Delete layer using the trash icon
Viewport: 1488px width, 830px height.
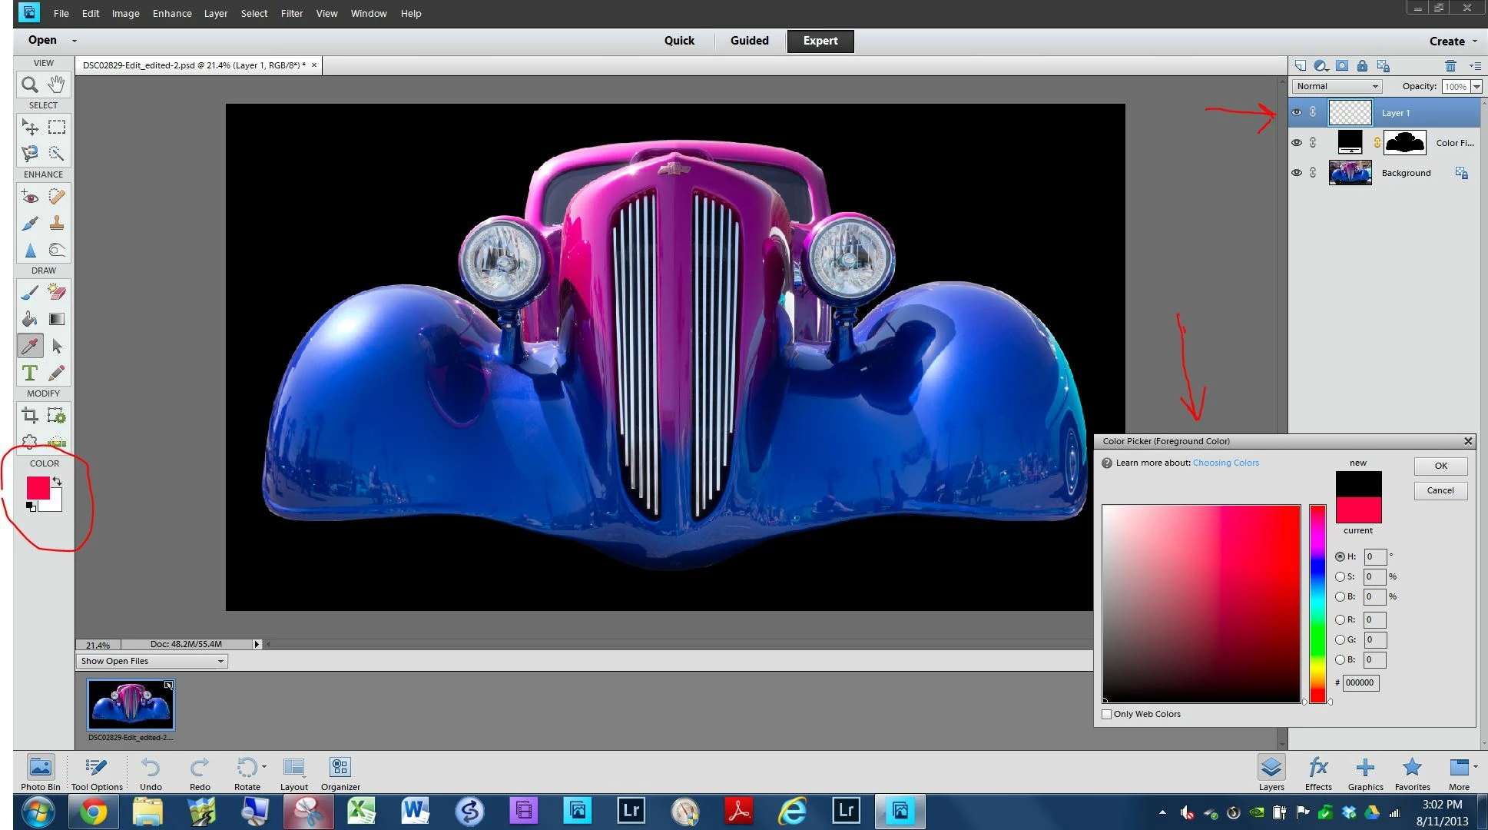[x=1450, y=66]
